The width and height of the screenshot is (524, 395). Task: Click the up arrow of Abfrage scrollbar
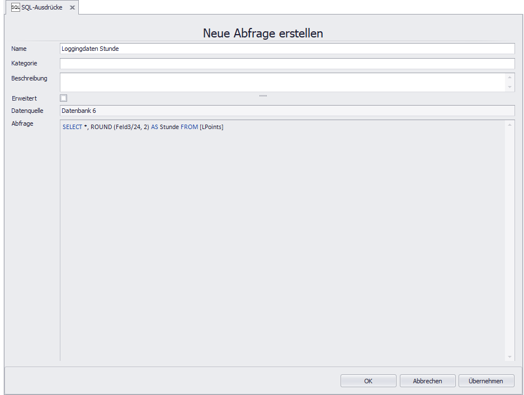pos(509,126)
